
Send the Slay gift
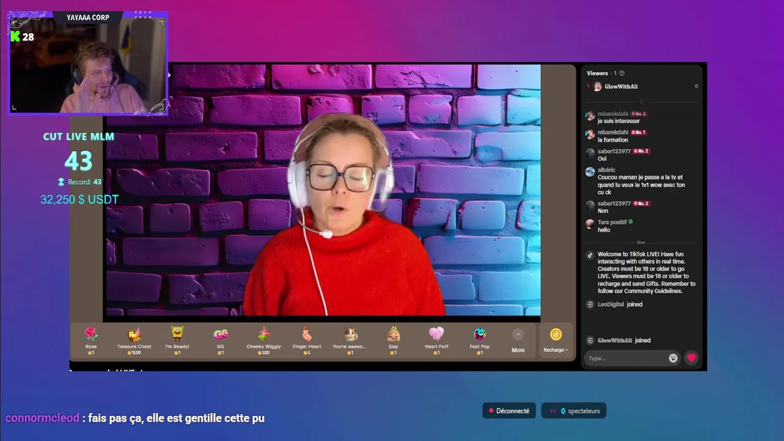tap(393, 341)
